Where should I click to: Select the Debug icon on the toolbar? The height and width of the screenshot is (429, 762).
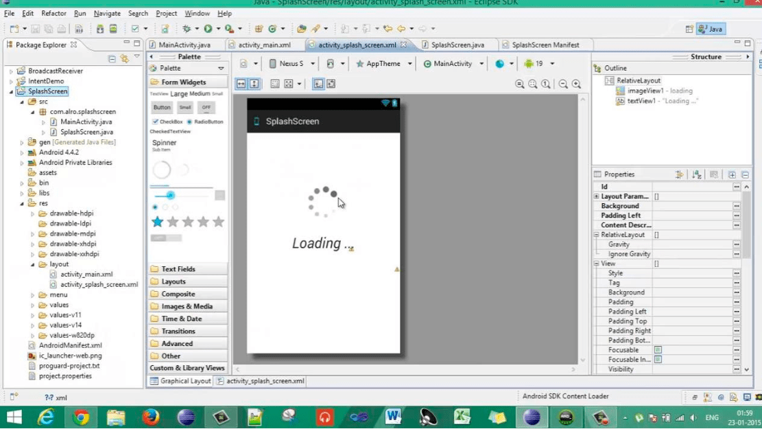point(187,29)
